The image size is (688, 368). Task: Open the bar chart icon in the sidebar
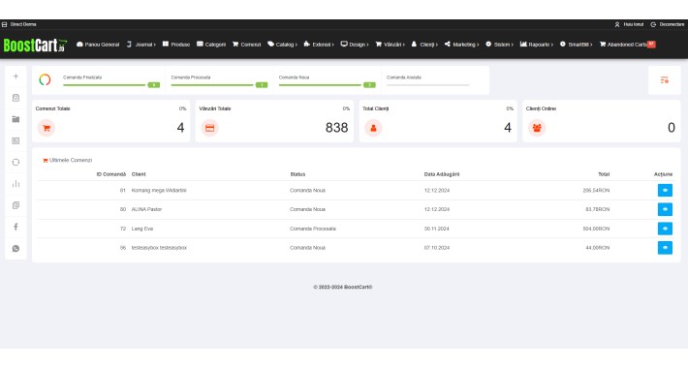pyautogui.click(x=16, y=184)
